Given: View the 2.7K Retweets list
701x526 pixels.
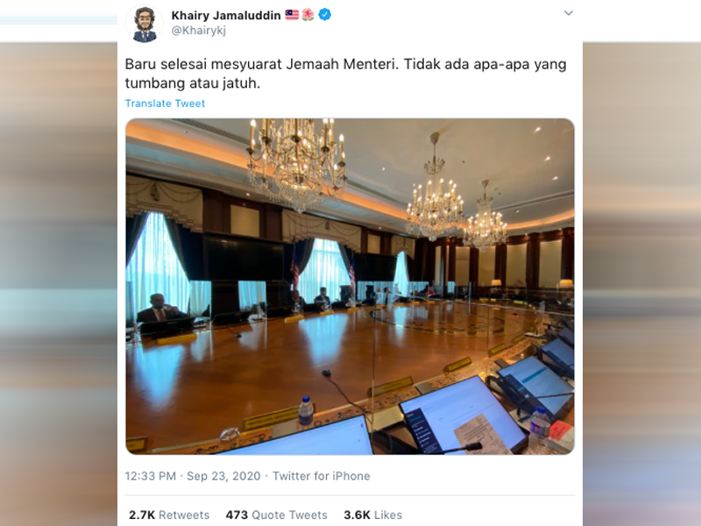Looking at the screenshot, I should point(169,515).
